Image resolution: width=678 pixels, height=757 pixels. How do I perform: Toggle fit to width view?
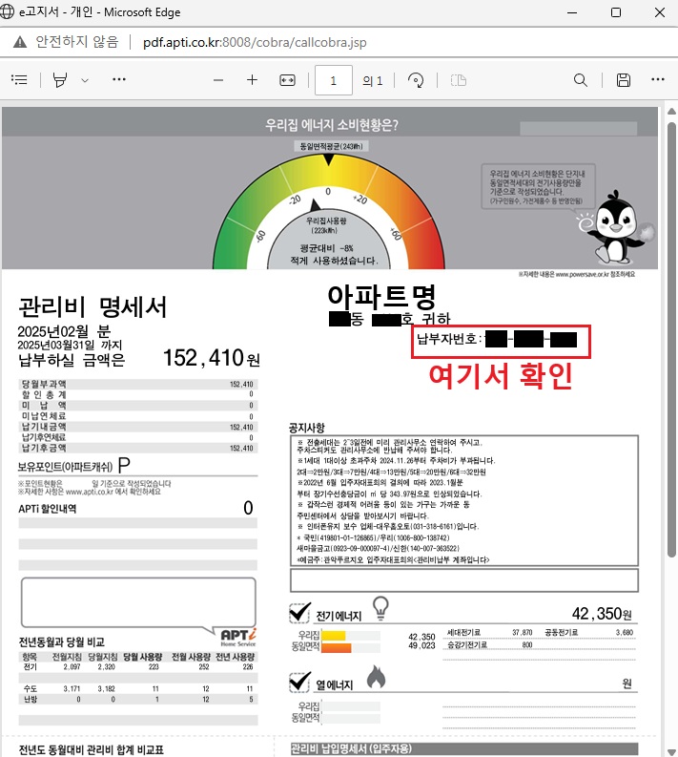(x=287, y=80)
